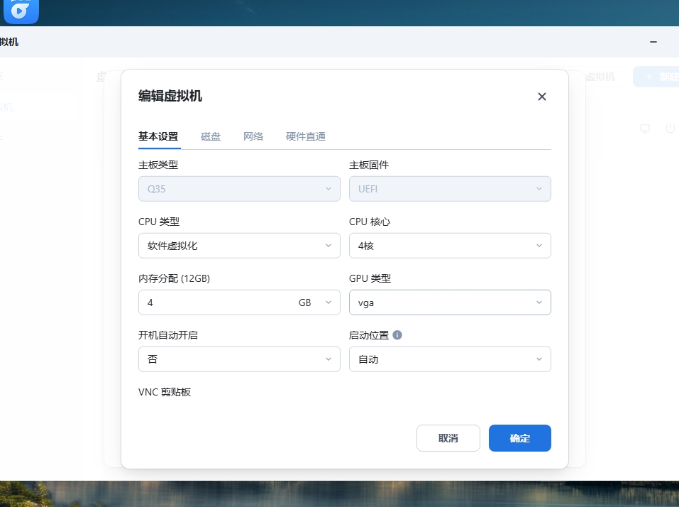Open the 启动位置 dropdown set to 自动
This screenshot has height=507, width=679.
click(450, 359)
